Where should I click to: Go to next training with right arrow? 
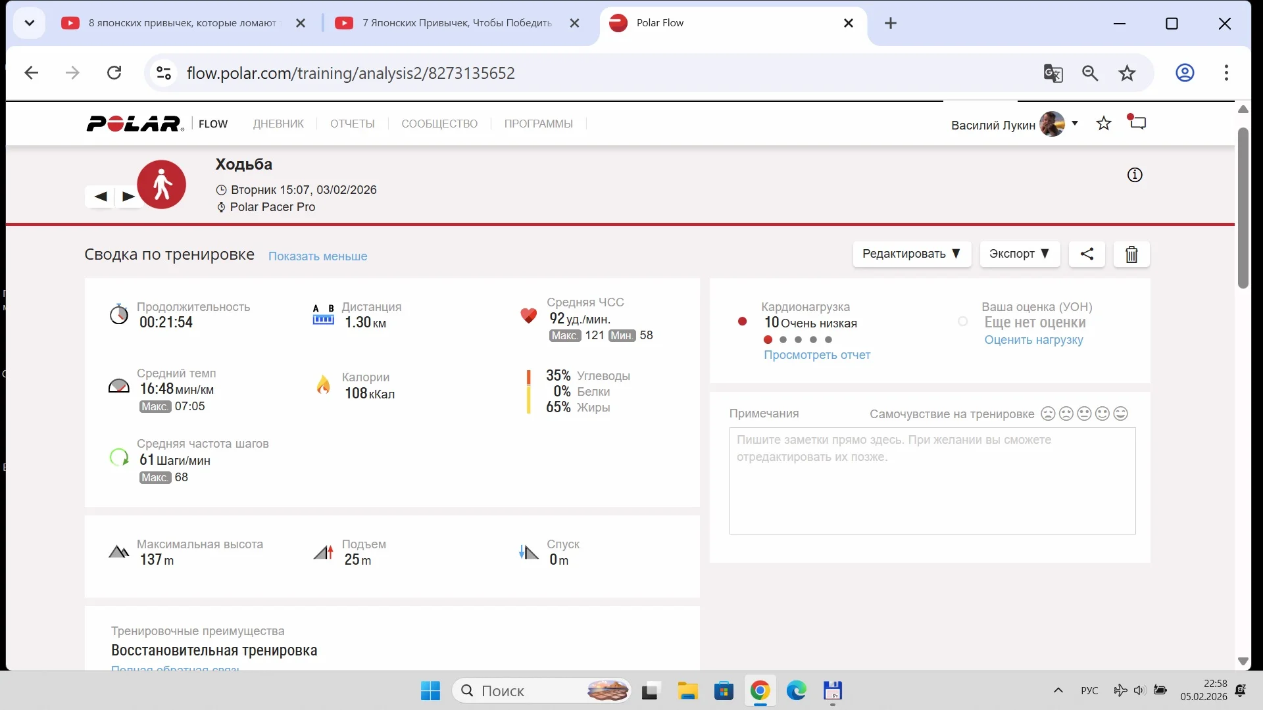coord(129,196)
